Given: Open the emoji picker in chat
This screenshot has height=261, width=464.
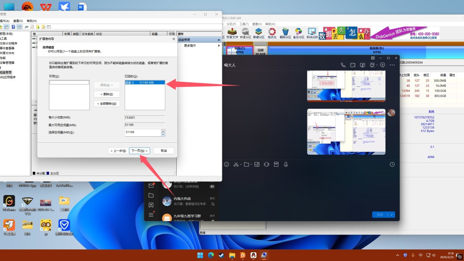Looking at the screenshot, I should pos(227,164).
